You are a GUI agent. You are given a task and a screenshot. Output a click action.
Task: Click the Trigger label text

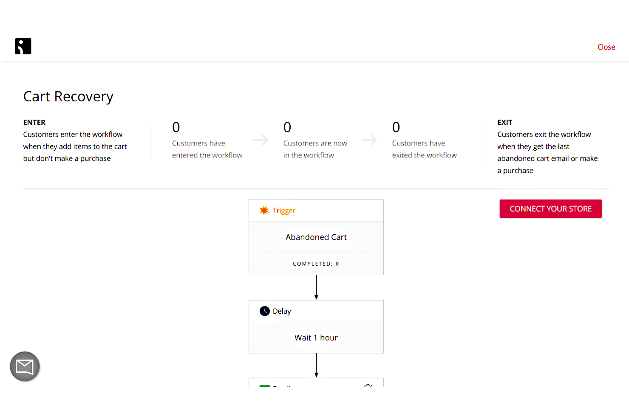284,211
